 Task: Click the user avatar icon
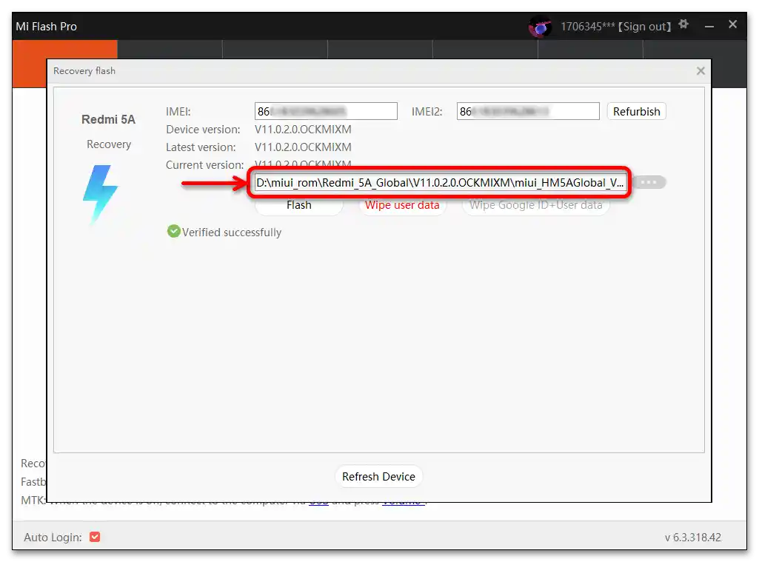[x=540, y=27]
